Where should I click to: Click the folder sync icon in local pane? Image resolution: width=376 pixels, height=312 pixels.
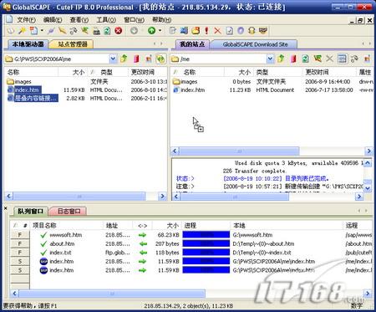click(161, 59)
